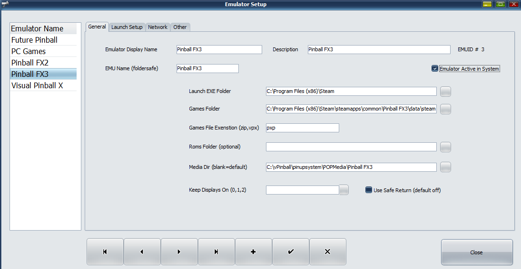The image size is (521, 269).
Task: Add new emulator with plus button
Action: click(253, 252)
